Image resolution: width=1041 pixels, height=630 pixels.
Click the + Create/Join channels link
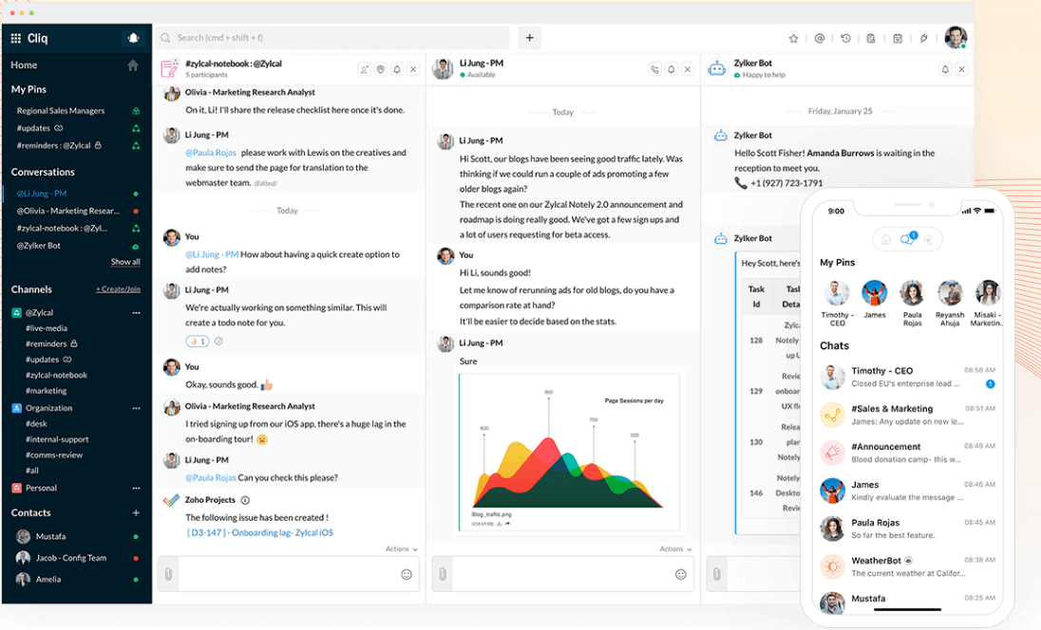pos(118,289)
